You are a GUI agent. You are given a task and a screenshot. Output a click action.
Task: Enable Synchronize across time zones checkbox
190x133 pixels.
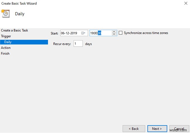pyautogui.click(x=120, y=33)
